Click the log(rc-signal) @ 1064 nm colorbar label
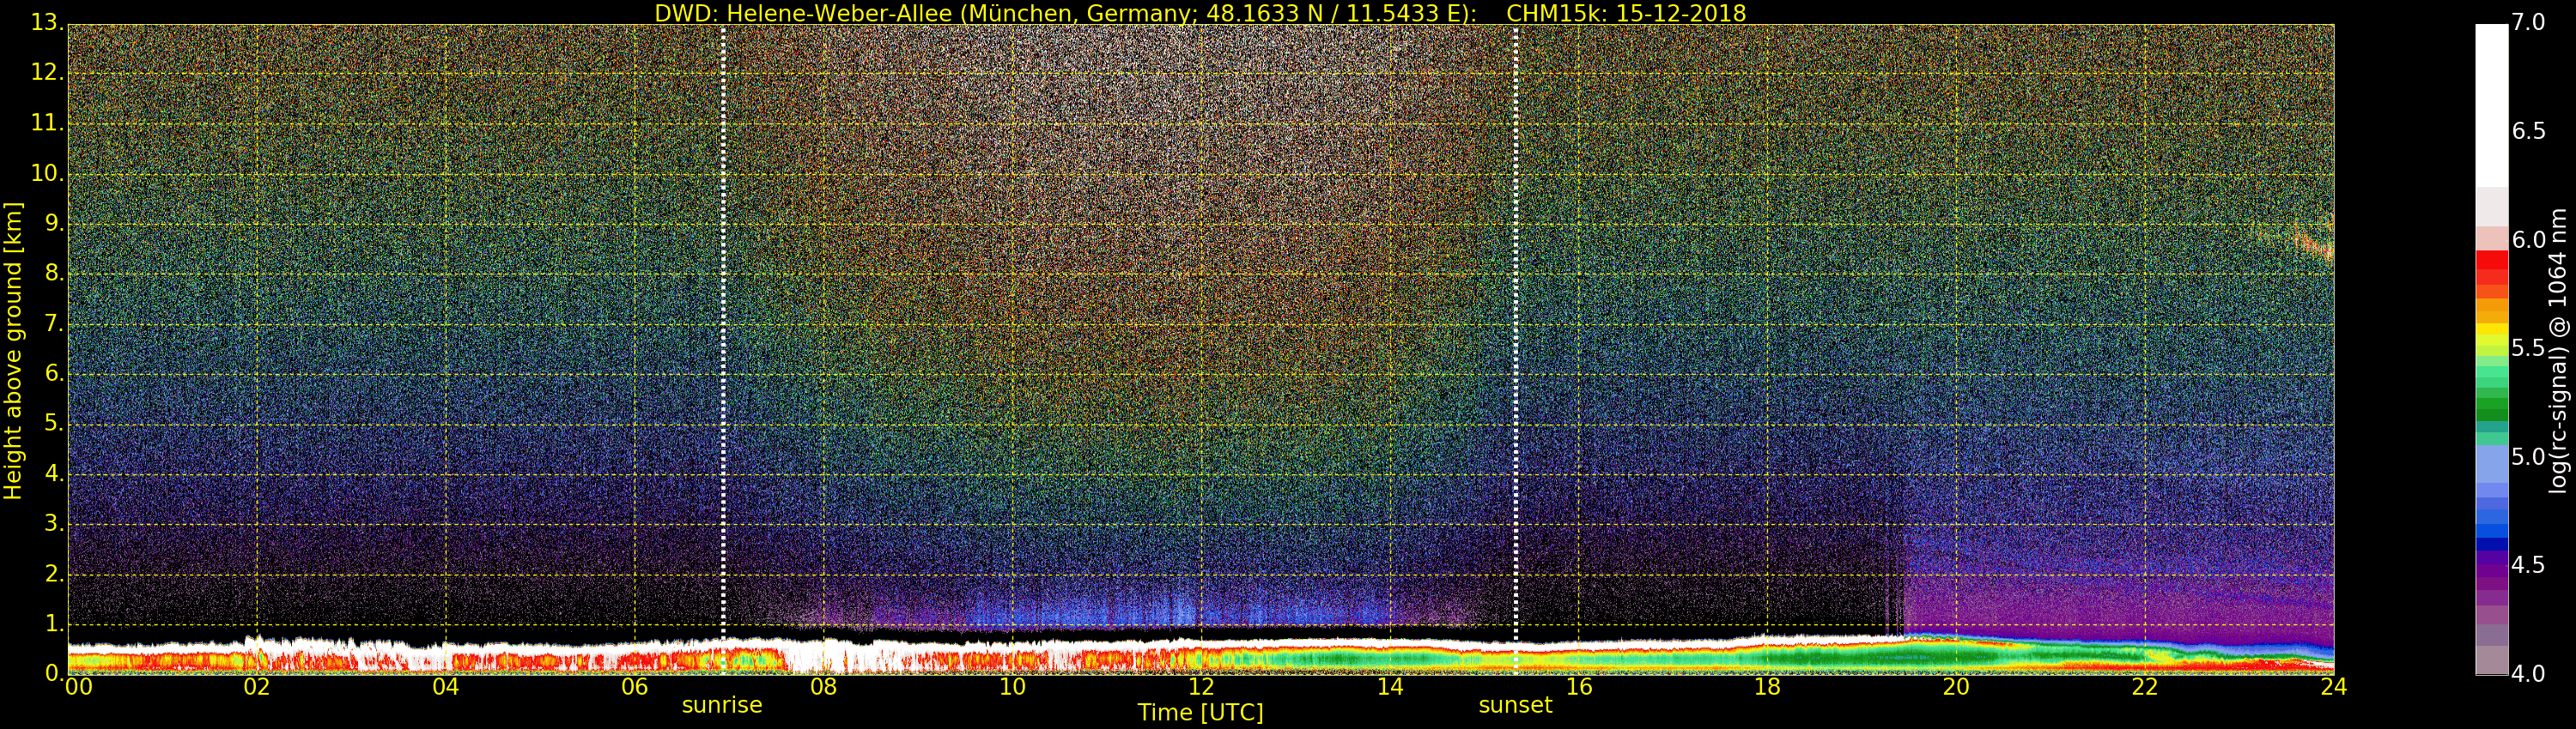The height and width of the screenshot is (729, 2576). (2557, 350)
